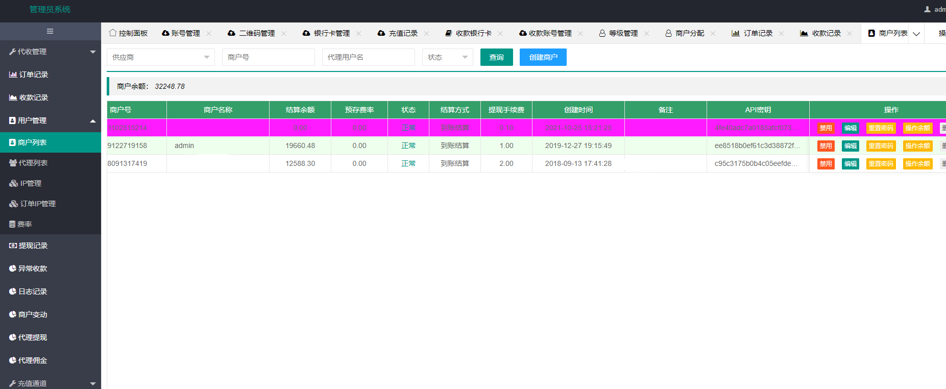Open 订单记录 in the sidebar
The width and height of the screenshot is (946, 389).
coord(51,75)
